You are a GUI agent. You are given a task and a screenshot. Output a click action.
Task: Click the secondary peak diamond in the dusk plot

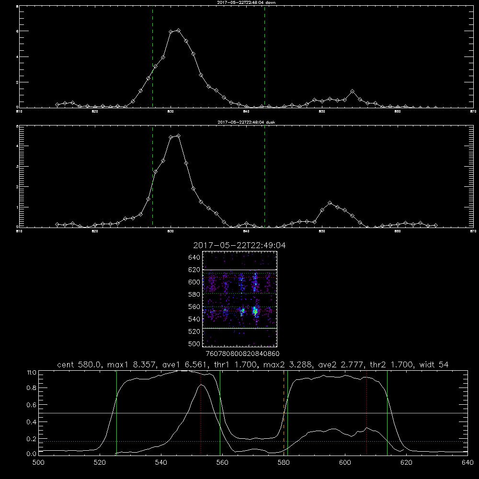tap(330, 203)
